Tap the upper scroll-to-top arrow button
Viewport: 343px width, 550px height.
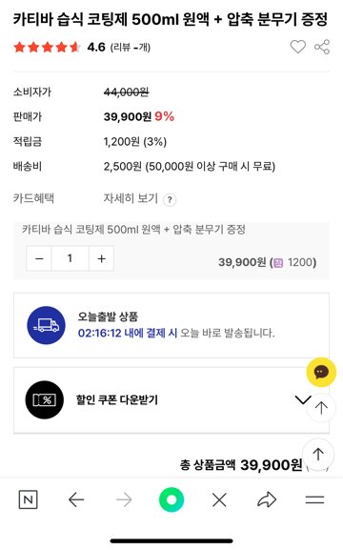click(x=321, y=408)
